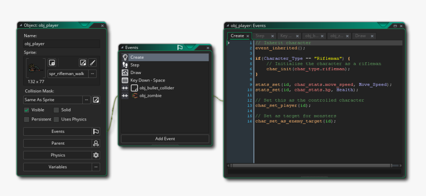Viewport: 426px width, 196px height.
Task: Select the Key Down - Space event
Action: tap(165, 80)
